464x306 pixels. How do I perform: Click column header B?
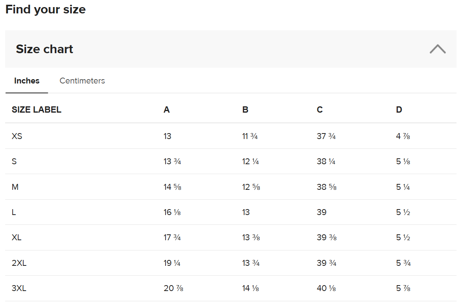(x=245, y=109)
